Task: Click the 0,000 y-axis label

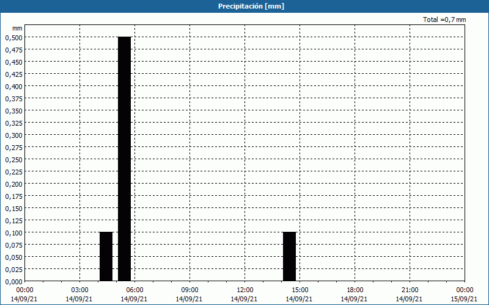Action: coord(13,282)
